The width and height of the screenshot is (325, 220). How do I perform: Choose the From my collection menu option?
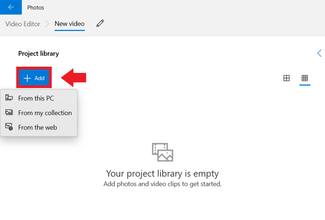coord(45,113)
